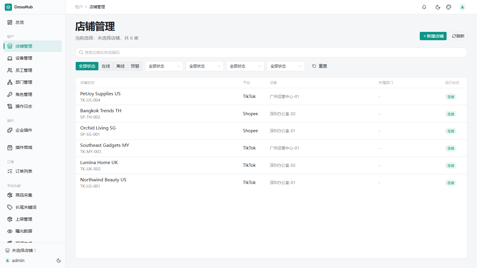Focus the store name search field

[271, 52]
